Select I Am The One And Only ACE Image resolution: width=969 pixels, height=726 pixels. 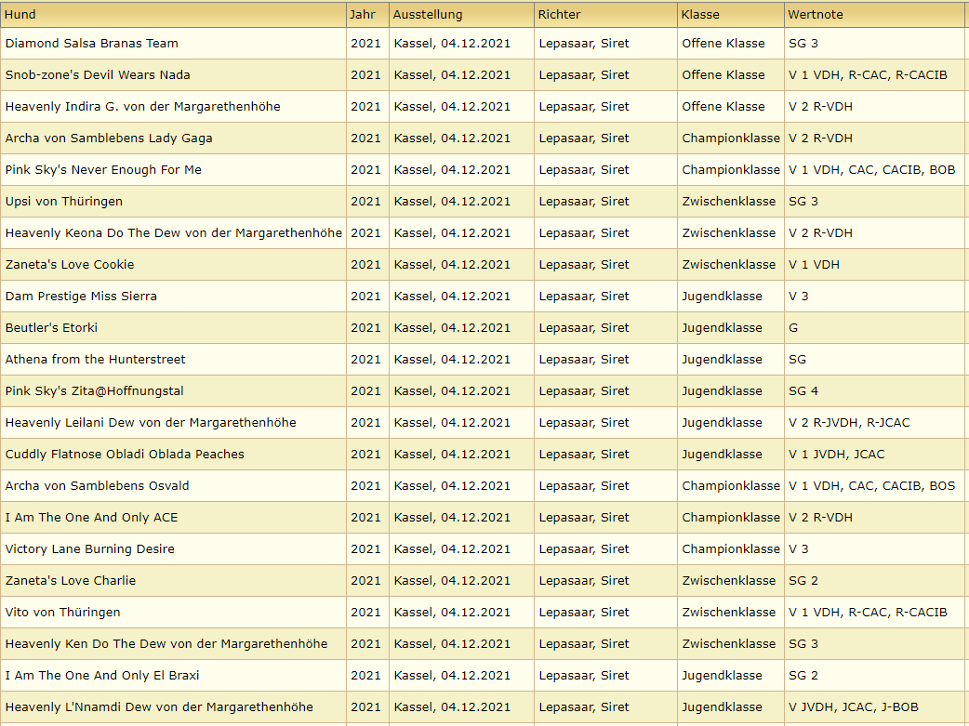(91, 517)
